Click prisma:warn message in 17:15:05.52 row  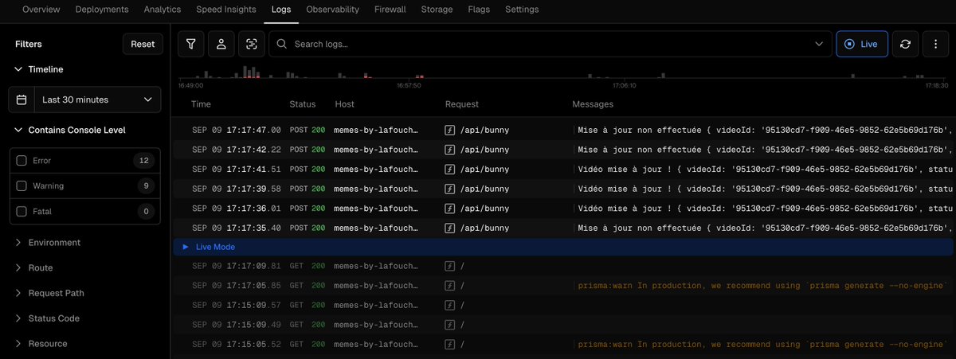[764, 345]
